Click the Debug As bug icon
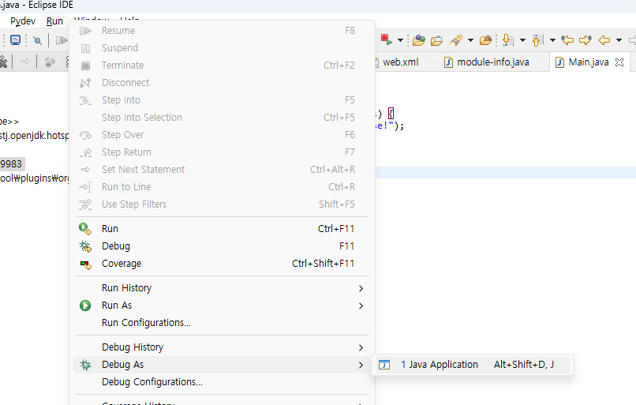The height and width of the screenshot is (405, 636). coord(85,365)
